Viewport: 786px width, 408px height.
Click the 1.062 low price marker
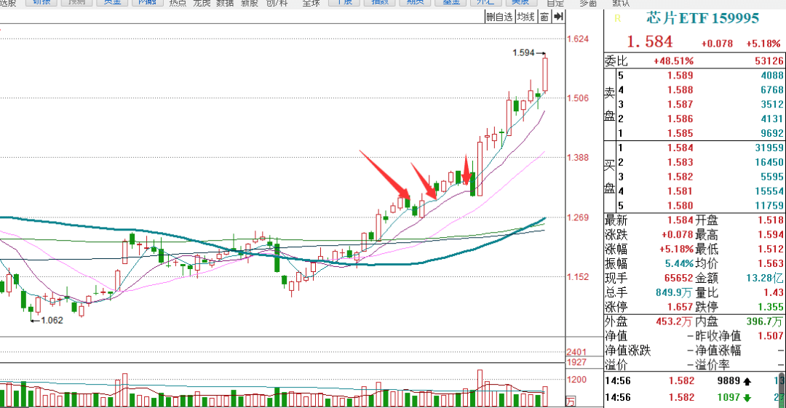[52, 320]
